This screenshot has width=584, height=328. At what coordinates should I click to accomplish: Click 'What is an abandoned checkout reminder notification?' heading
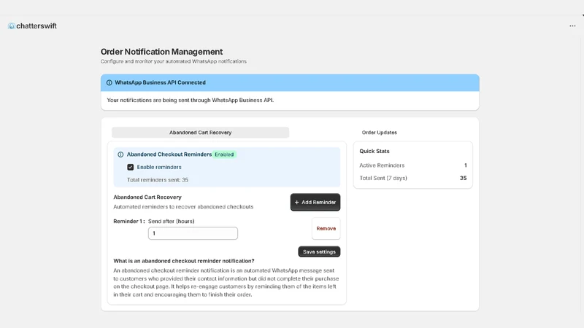184,261
